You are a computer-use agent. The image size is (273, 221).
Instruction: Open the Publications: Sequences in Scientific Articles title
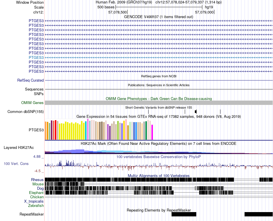(159, 85)
